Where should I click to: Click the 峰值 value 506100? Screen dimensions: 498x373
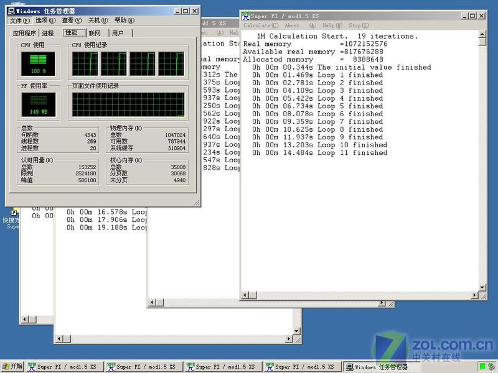87,180
